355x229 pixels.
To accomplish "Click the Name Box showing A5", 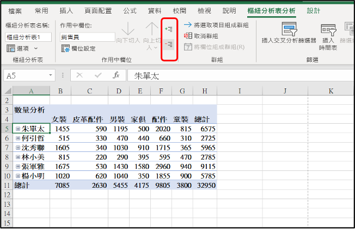I will tap(26, 75).
